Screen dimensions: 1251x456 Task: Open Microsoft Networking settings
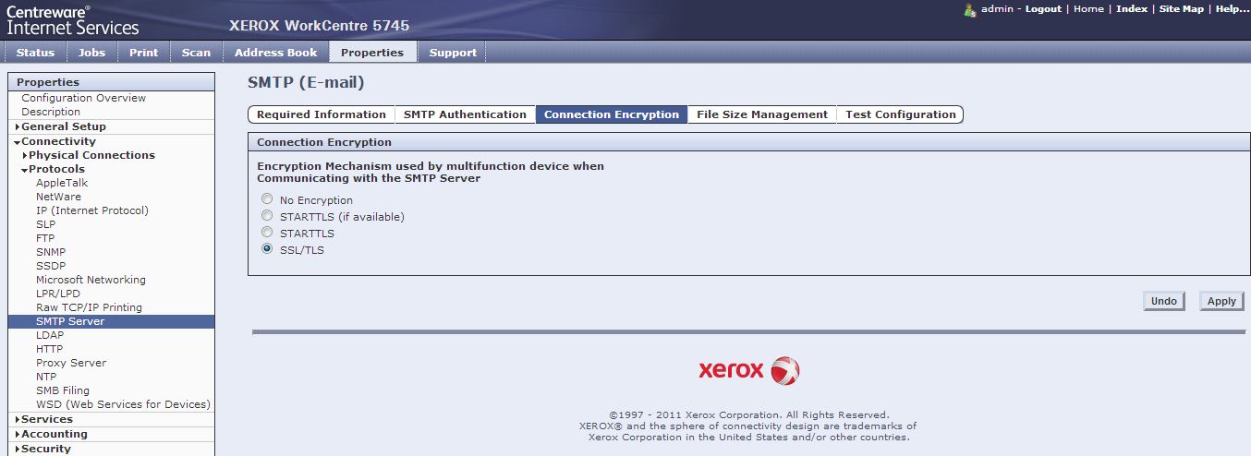[91, 280]
